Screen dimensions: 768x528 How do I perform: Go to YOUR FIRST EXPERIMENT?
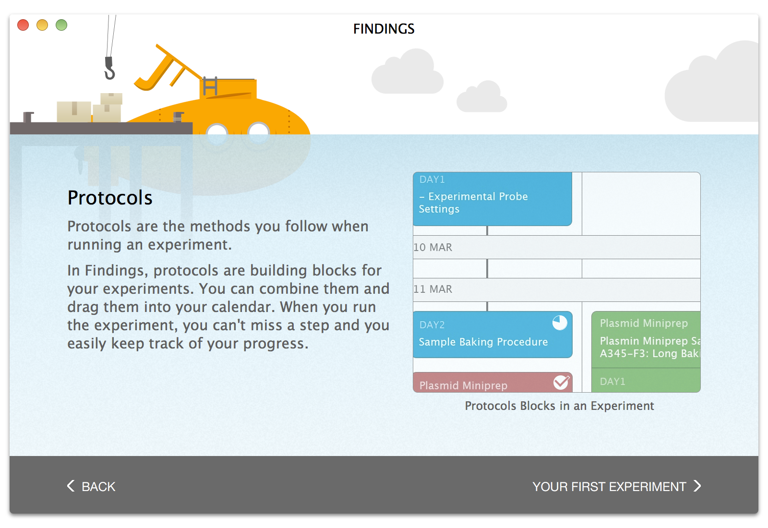point(617,486)
